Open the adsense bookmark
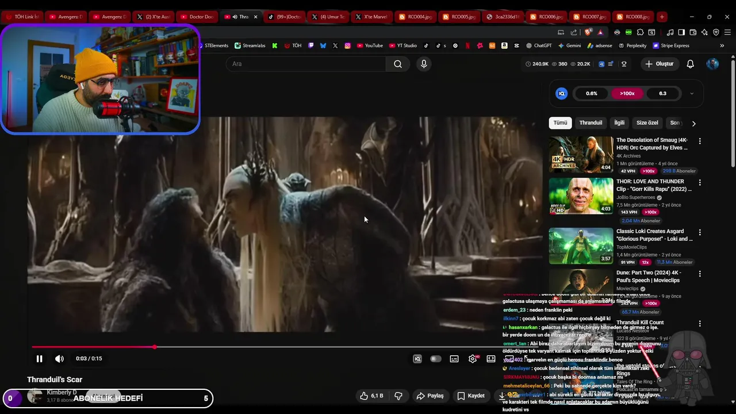736x414 pixels. coord(599,45)
